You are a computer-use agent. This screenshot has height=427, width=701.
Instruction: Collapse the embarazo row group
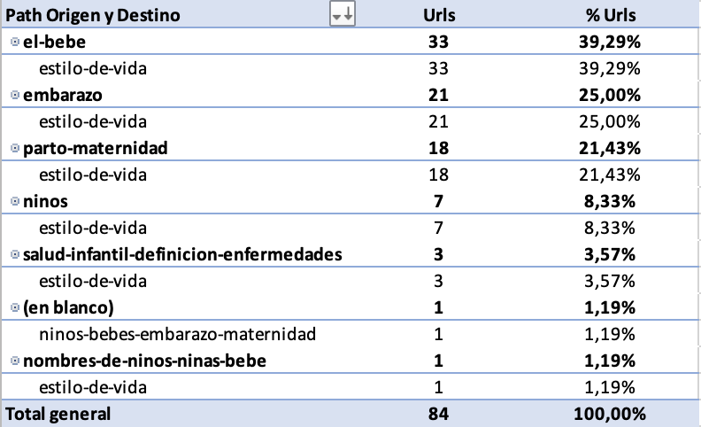14,95
